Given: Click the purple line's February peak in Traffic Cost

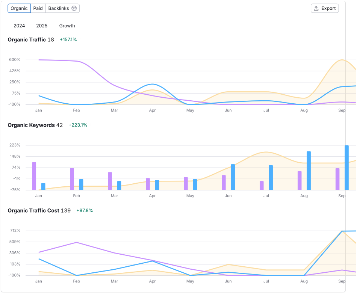Looking at the screenshot, I should pos(76,242).
